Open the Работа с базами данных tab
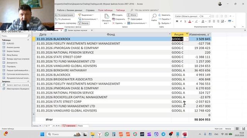This screenshot has height=138, width=247. [x=69, y=10]
